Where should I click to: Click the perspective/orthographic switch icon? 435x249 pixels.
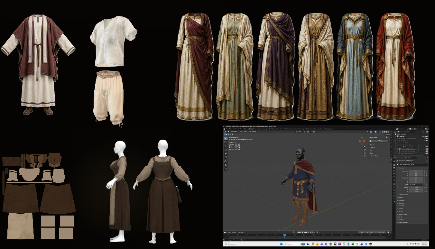[x=365, y=156]
